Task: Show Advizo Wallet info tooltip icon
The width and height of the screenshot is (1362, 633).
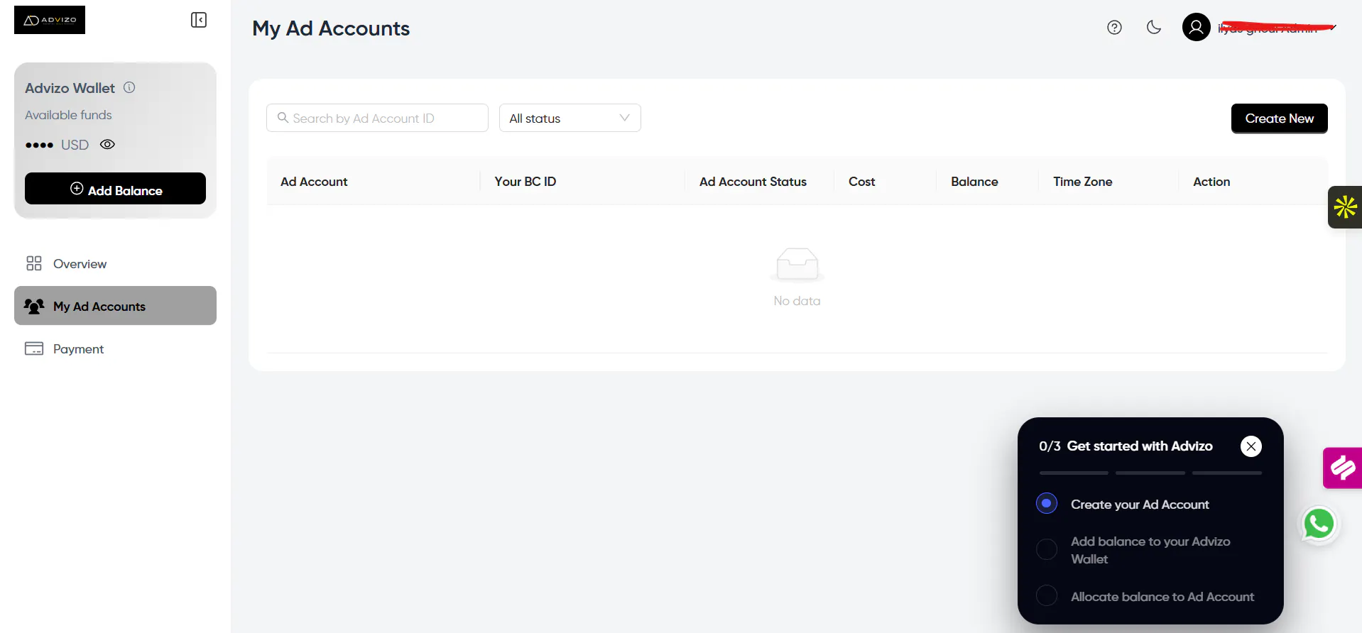Action: [x=129, y=87]
